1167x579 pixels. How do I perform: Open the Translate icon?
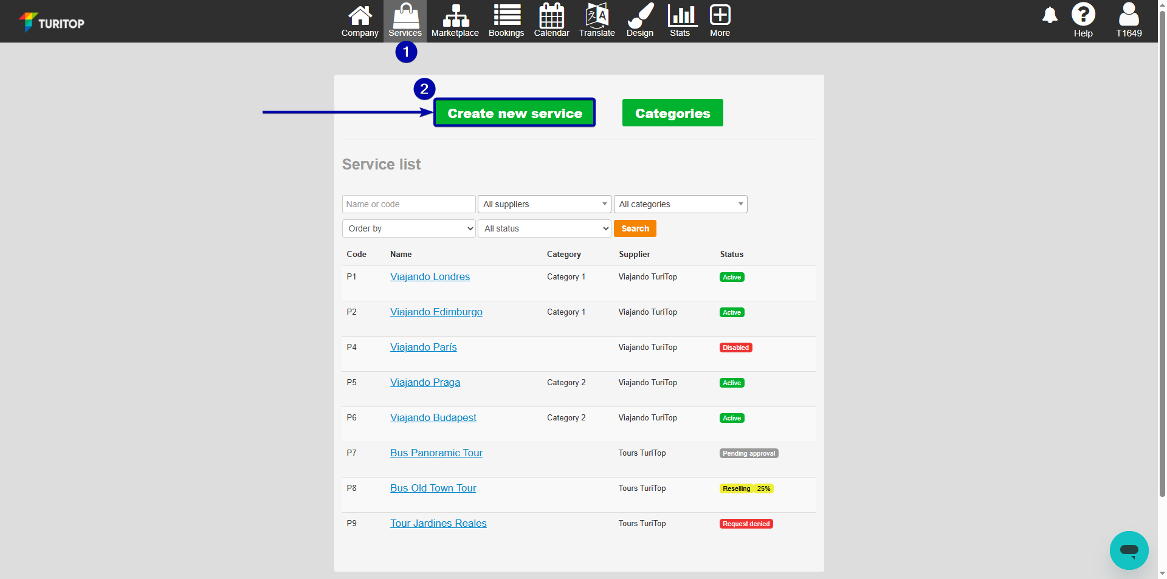(x=597, y=16)
